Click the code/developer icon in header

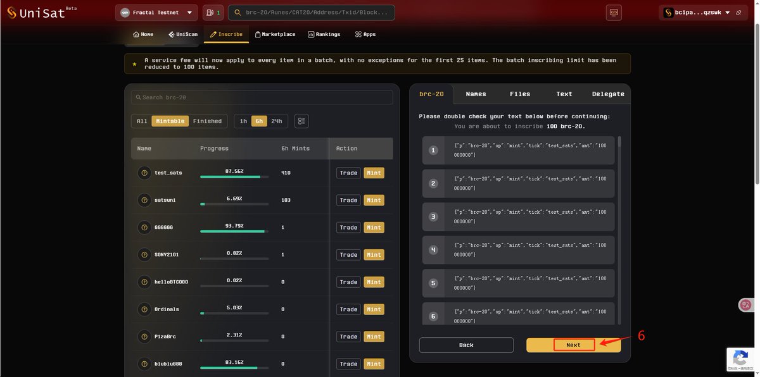click(613, 12)
